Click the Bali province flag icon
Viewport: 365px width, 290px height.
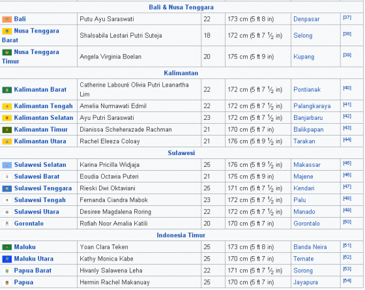[x=7, y=20]
